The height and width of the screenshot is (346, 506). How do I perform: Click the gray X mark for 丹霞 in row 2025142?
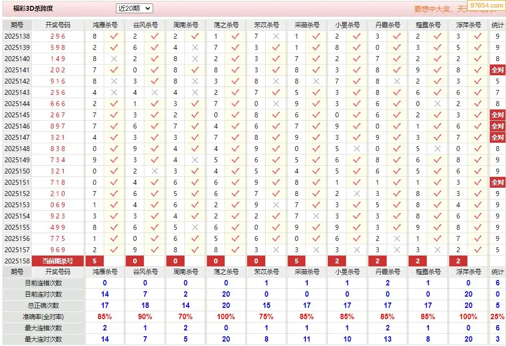tap(397, 81)
